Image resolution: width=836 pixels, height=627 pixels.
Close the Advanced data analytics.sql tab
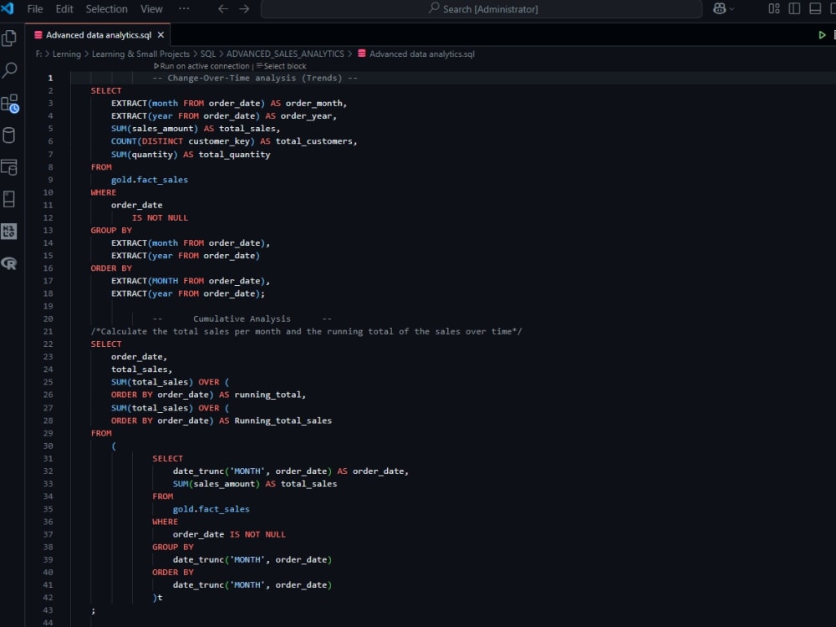161,35
